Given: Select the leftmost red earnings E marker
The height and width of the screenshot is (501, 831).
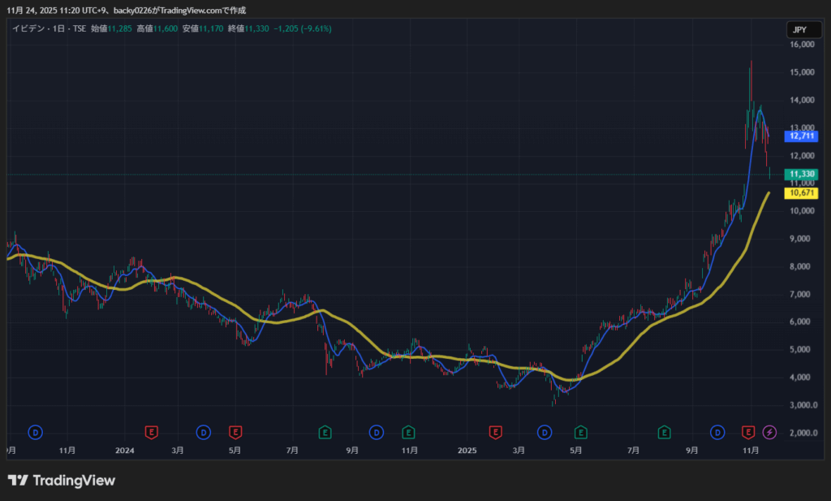Looking at the screenshot, I should point(151,431).
